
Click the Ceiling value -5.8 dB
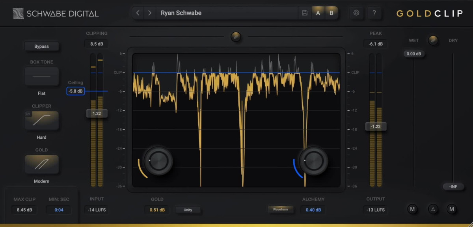[x=76, y=91]
